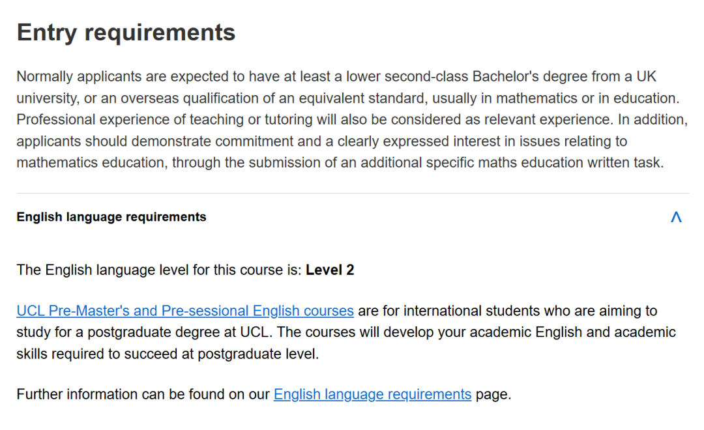This screenshot has height=430, width=704.
Task: Click the "English language requirements" accordion header
Action: pyautogui.click(x=111, y=217)
